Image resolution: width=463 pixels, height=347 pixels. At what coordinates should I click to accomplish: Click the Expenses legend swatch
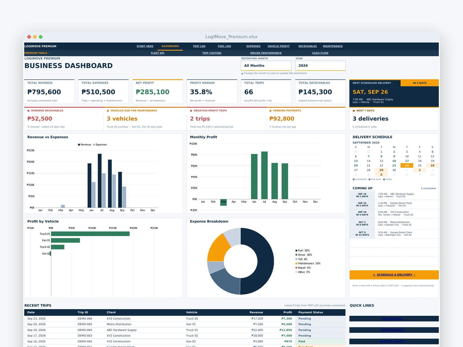pyautogui.click(x=94, y=145)
